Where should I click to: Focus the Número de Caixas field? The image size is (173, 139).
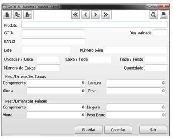point(48,68)
